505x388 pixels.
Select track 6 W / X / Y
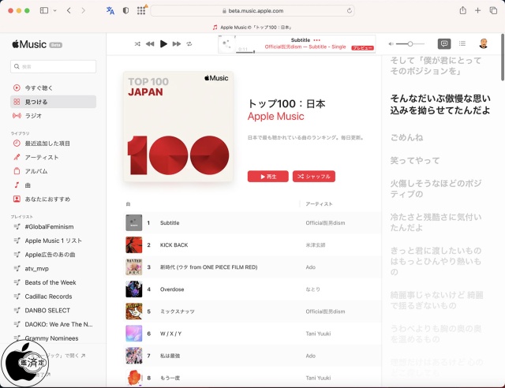[x=252, y=334]
